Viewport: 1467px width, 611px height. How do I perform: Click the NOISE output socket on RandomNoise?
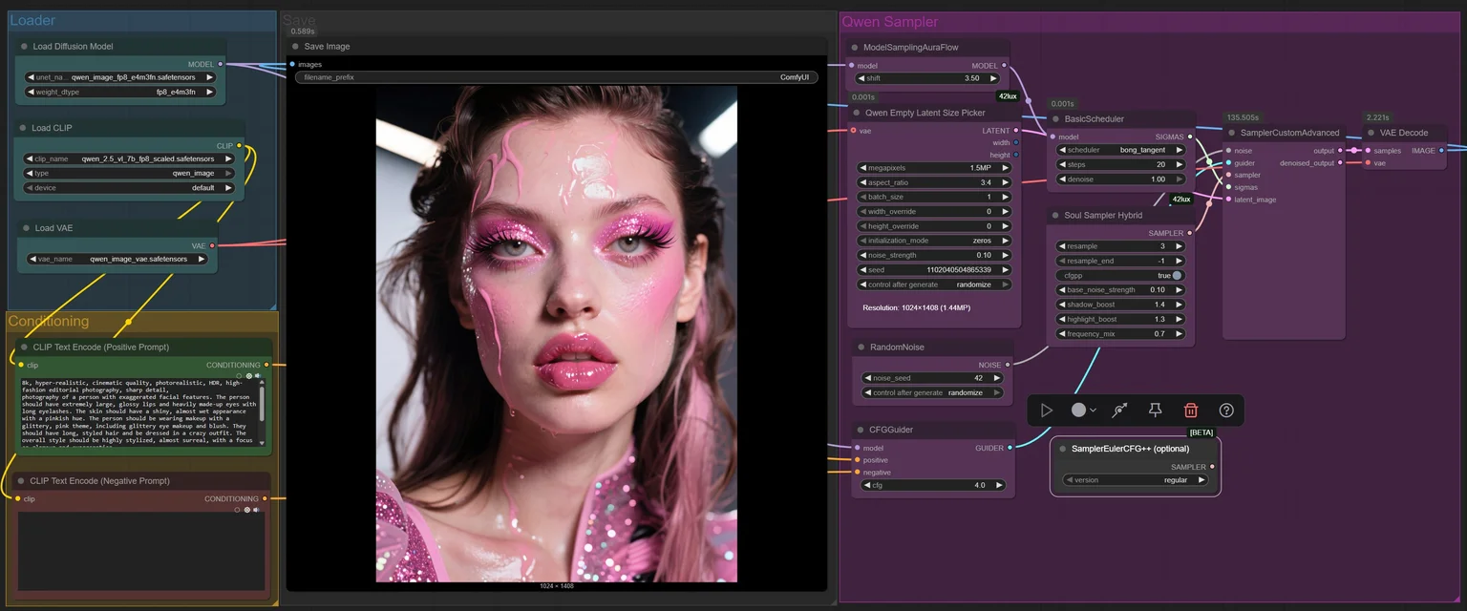click(1009, 364)
